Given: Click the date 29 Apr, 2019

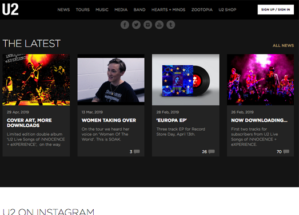Looking at the screenshot, I should [x=18, y=112].
